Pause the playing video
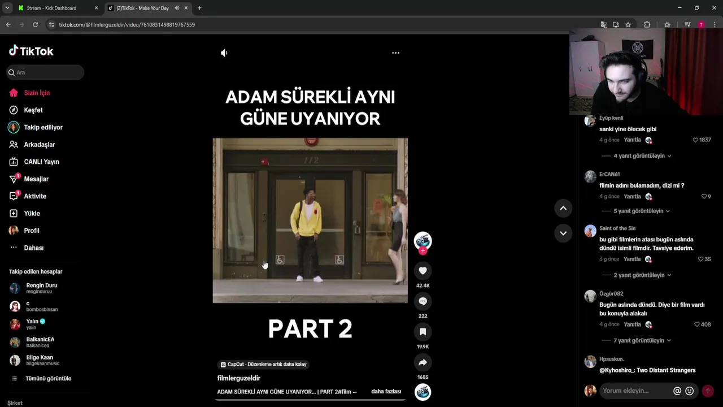The image size is (723, 407). [310, 220]
